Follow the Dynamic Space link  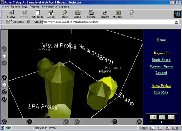[x=161, y=66]
